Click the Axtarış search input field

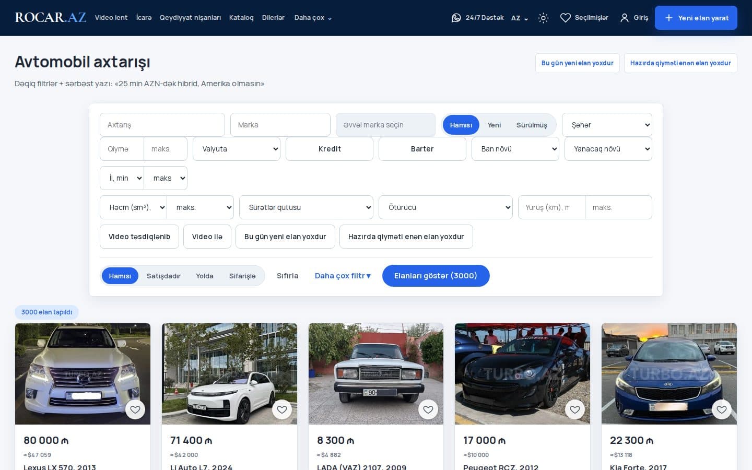(x=162, y=125)
